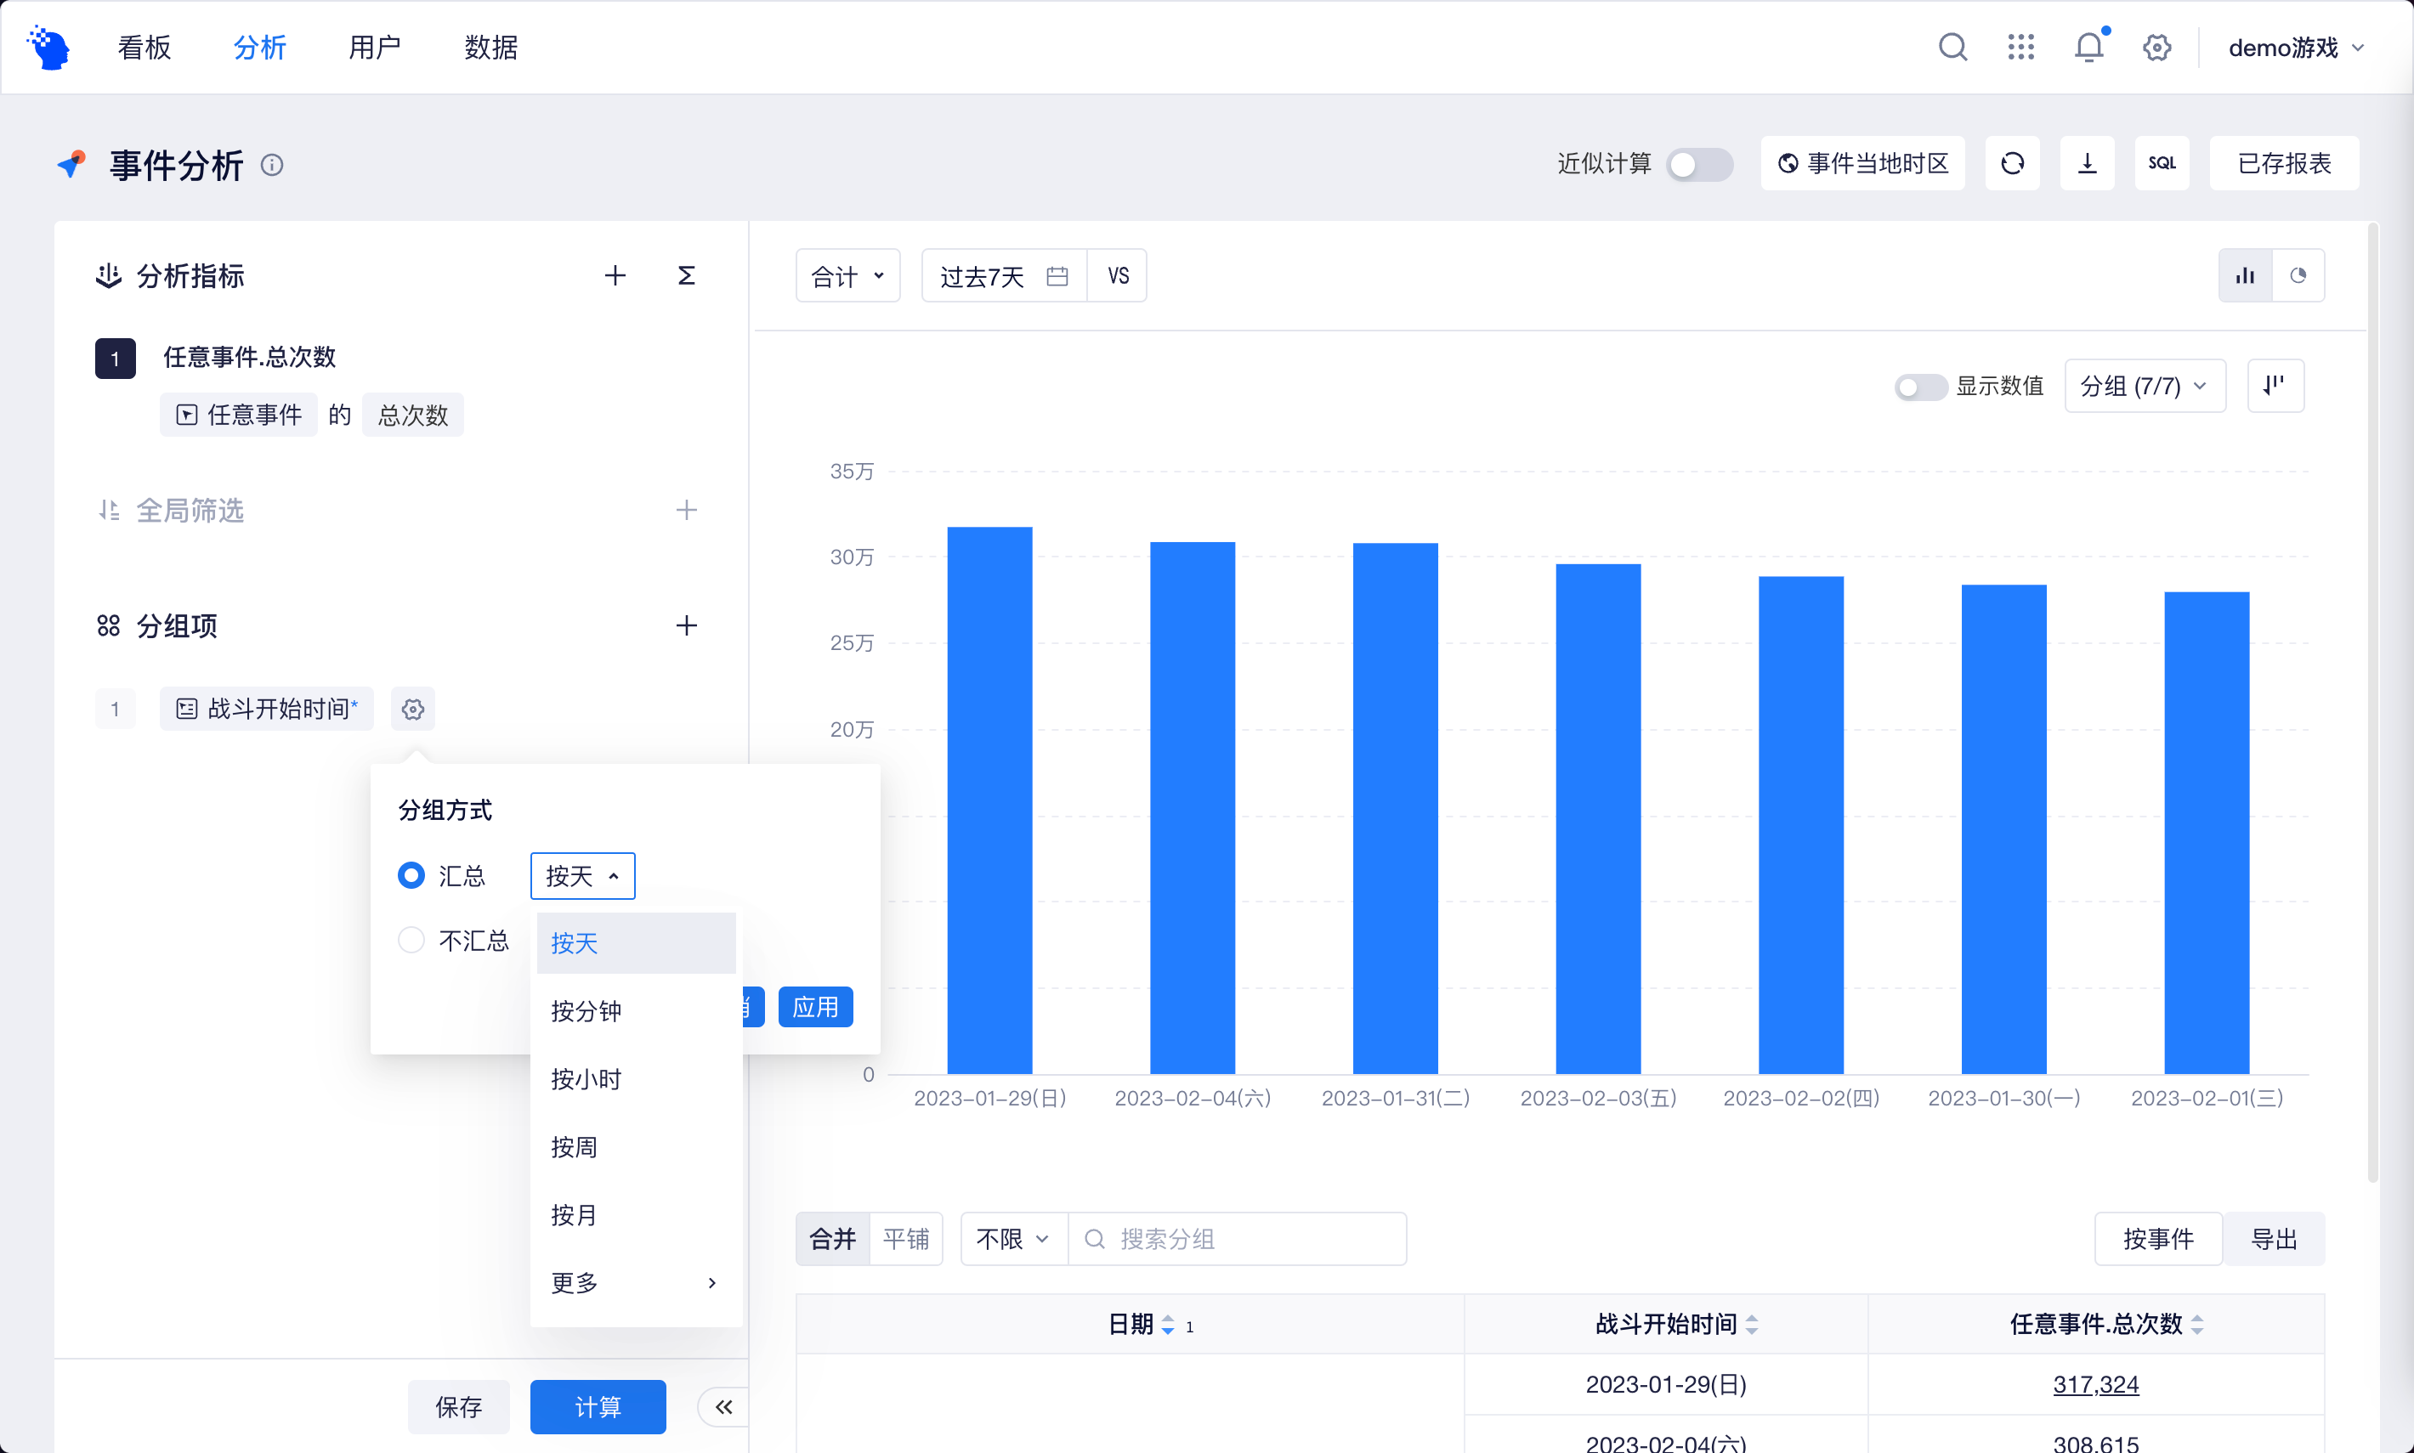The image size is (2414, 1453).
Task: Open the apps grid icon
Action: pyautogui.click(x=2020, y=47)
